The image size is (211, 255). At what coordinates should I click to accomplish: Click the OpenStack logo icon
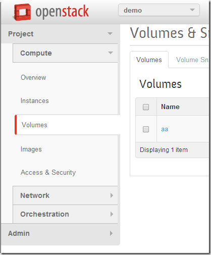point(22,12)
